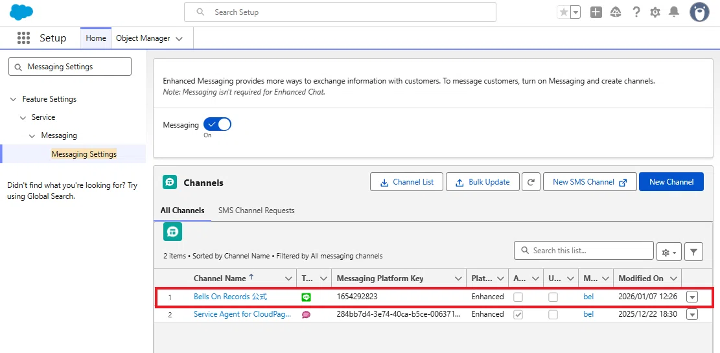Click the Search Setup field
The width and height of the screenshot is (720, 353).
pos(340,12)
